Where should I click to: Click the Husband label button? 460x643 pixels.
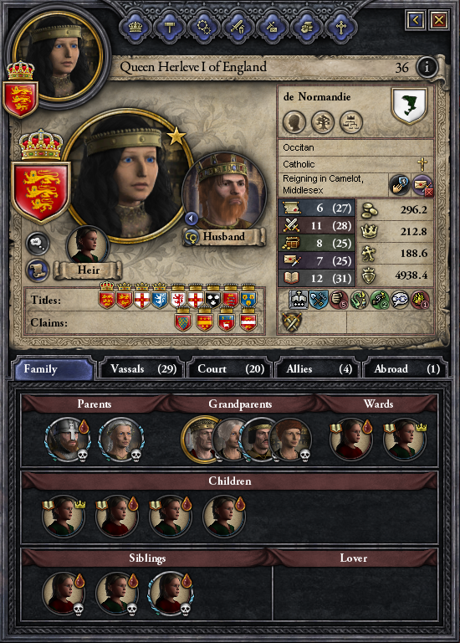pyautogui.click(x=223, y=237)
